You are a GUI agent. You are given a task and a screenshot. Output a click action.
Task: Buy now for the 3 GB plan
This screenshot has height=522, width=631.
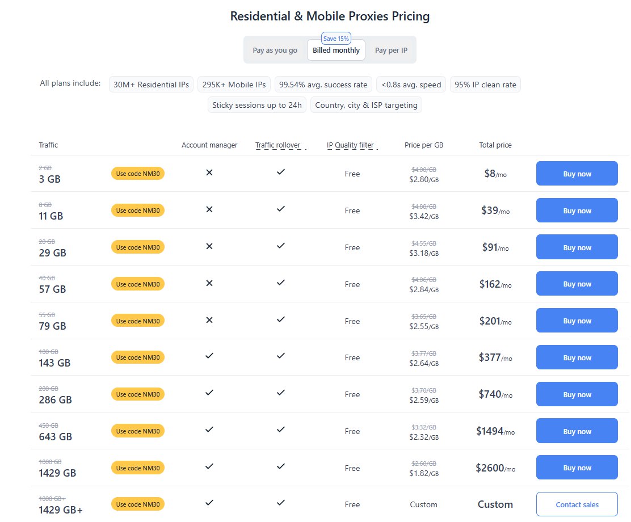(x=577, y=173)
